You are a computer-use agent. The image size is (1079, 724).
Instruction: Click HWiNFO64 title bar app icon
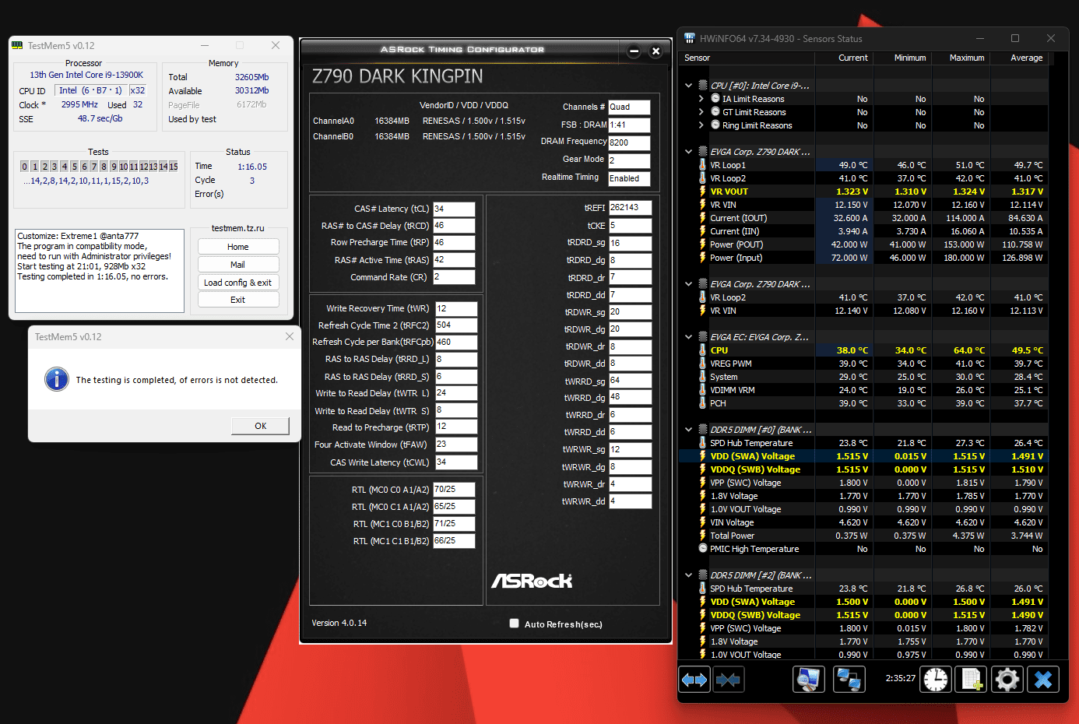click(x=690, y=38)
